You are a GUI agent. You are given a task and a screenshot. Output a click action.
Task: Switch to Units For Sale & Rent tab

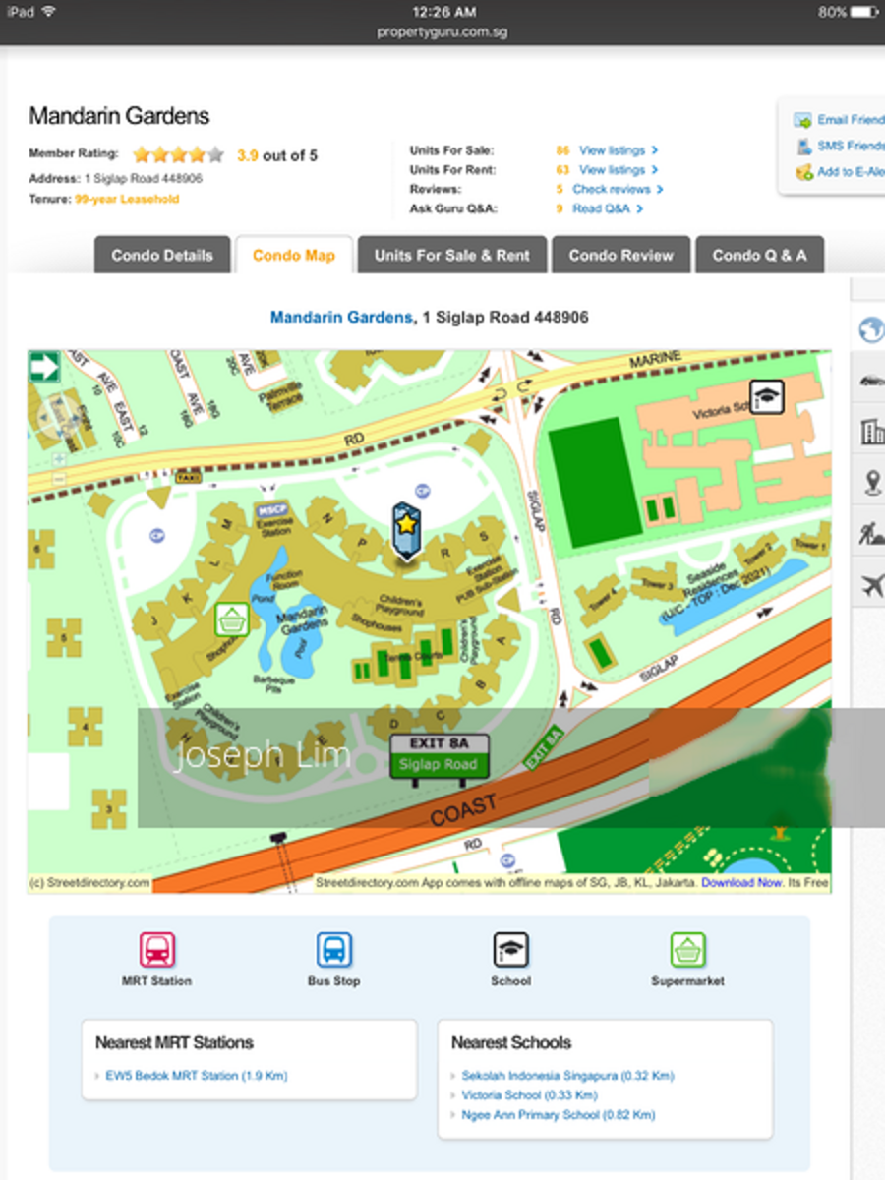click(451, 255)
